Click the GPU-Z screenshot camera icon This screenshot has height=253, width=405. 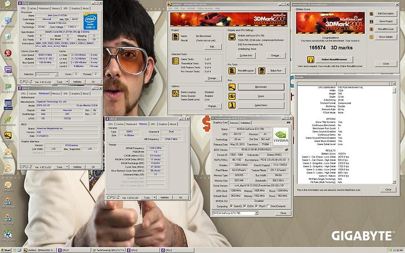(288, 123)
